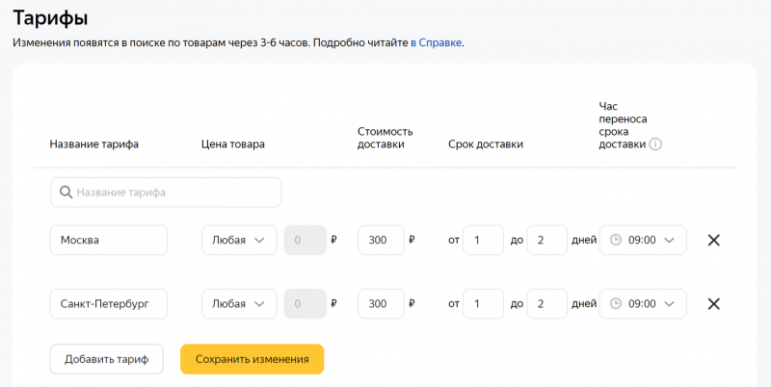
Task: Open the price dropdown for Москва
Action: click(238, 241)
